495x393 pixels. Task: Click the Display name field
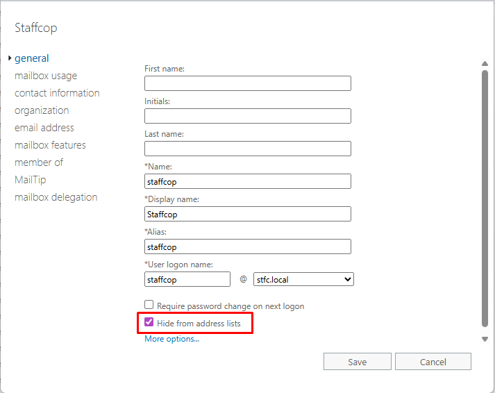coord(247,214)
